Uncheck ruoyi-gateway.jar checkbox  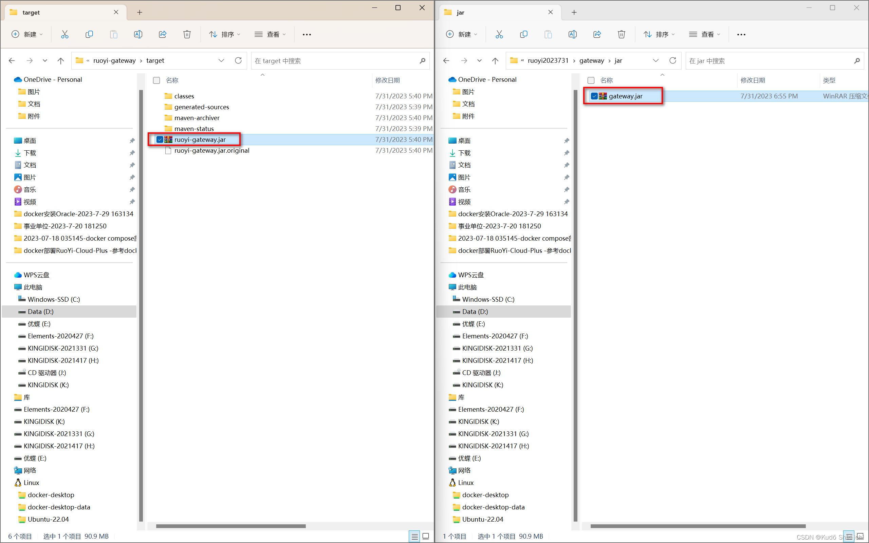[x=160, y=139]
